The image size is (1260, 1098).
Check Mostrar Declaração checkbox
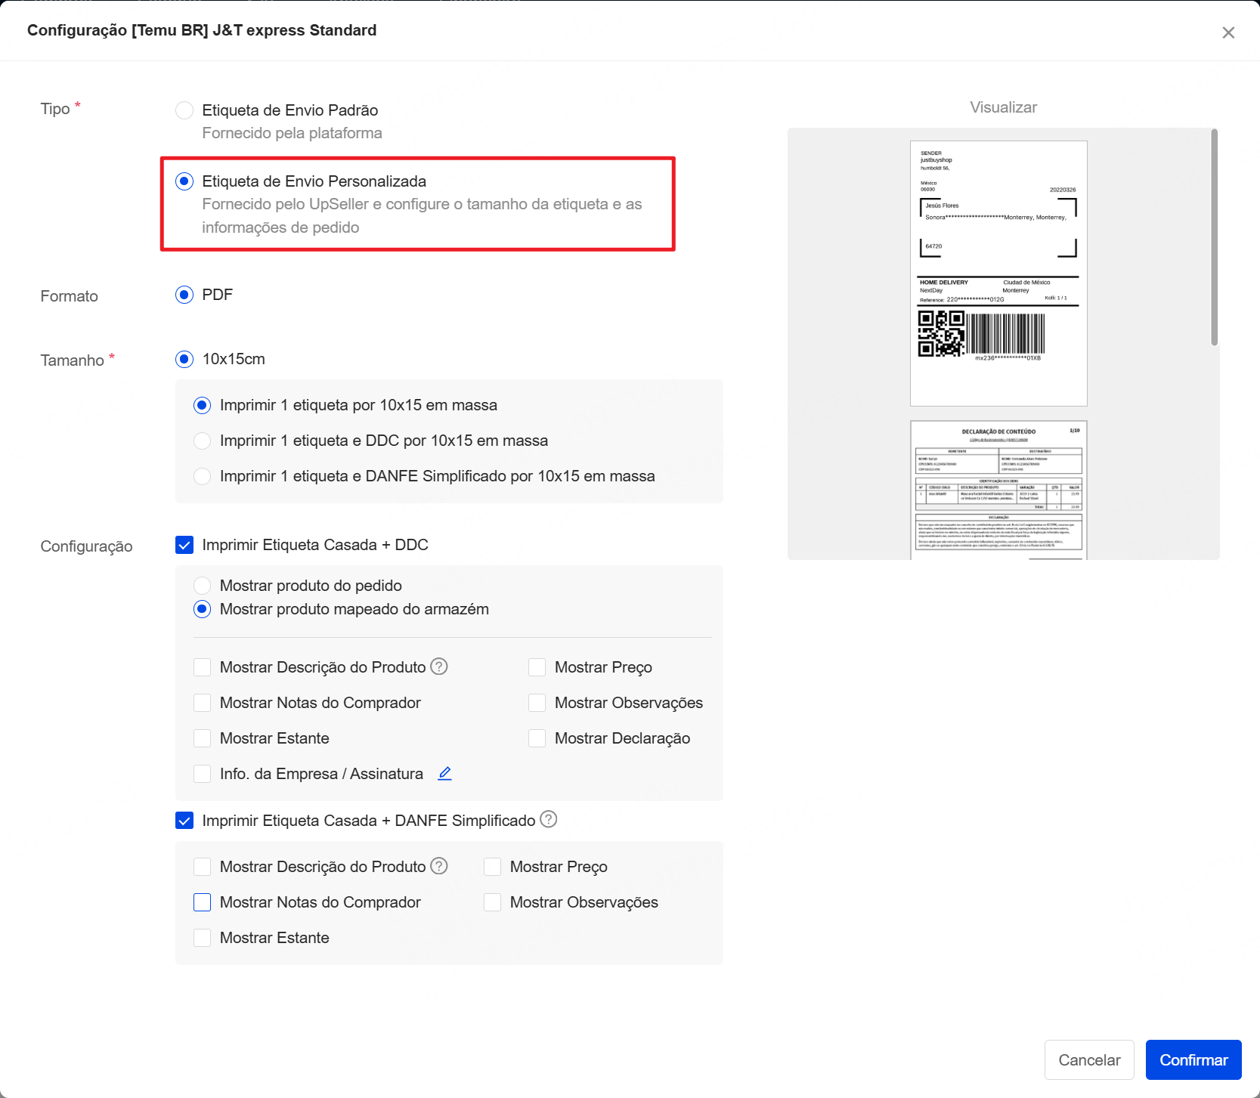[537, 738]
